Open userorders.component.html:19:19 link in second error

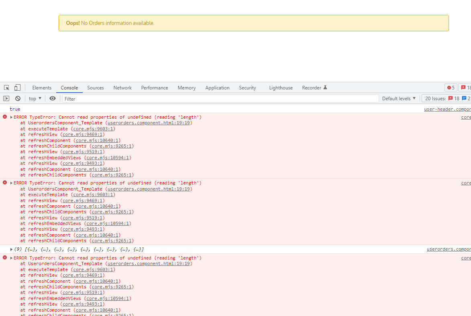[149, 189]
